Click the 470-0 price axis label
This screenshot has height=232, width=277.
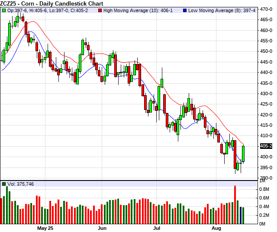(x=266, y=9)
